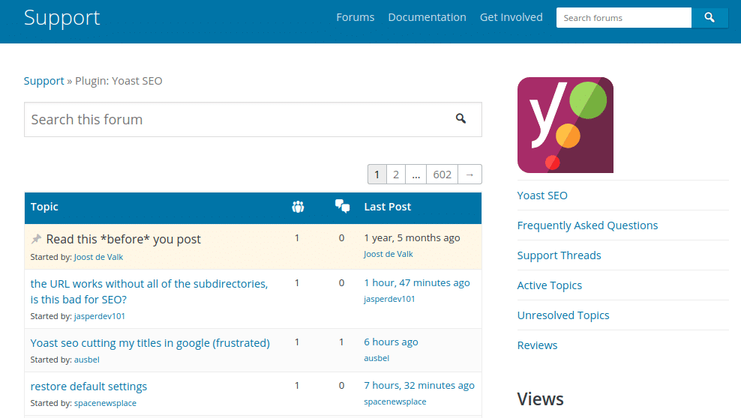Open the Forums menu item
This screenshot has height=418, width=741.
coord(355,17)
